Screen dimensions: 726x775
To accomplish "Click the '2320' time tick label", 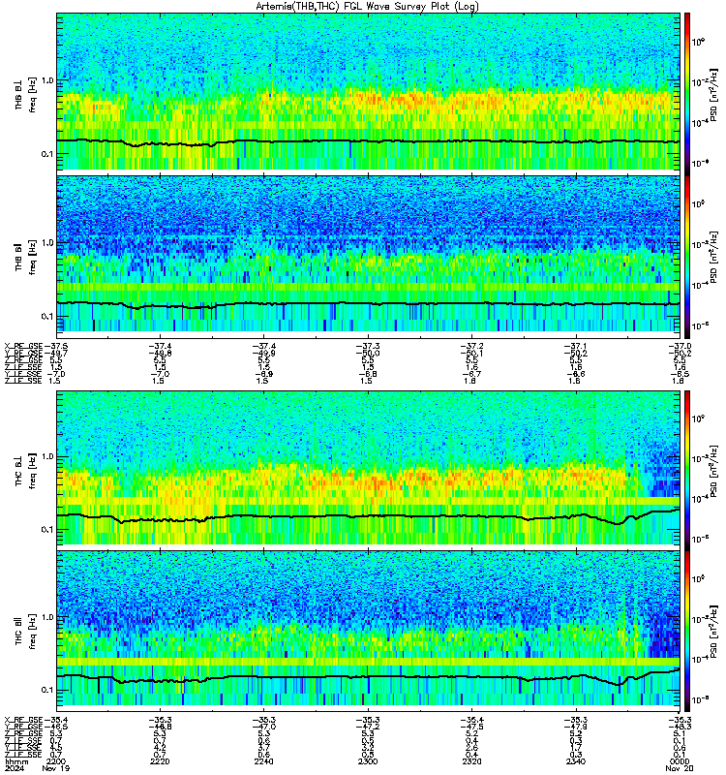I will pos(471,761).
